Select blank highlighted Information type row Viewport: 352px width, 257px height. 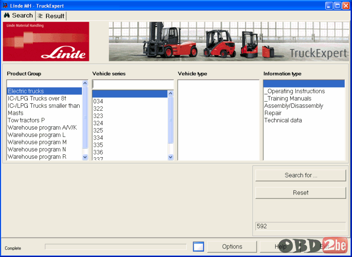(304, 84)
